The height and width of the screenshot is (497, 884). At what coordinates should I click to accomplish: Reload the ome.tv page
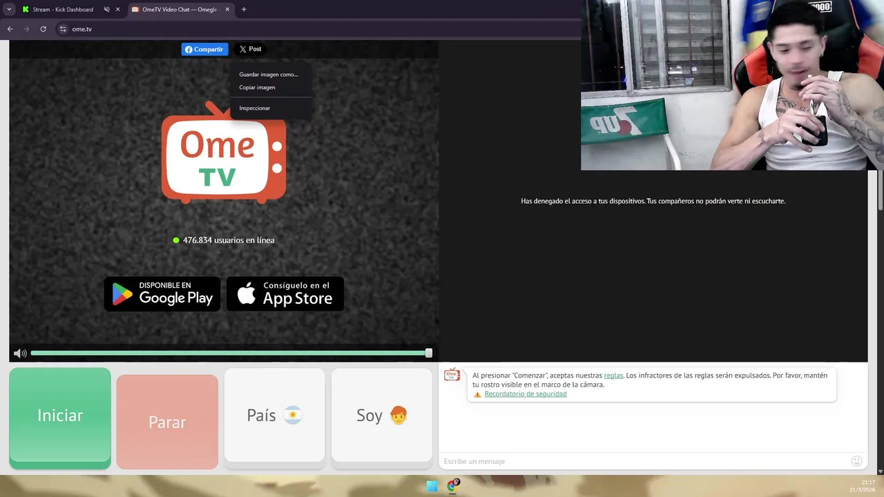click(x=43, y=29)
